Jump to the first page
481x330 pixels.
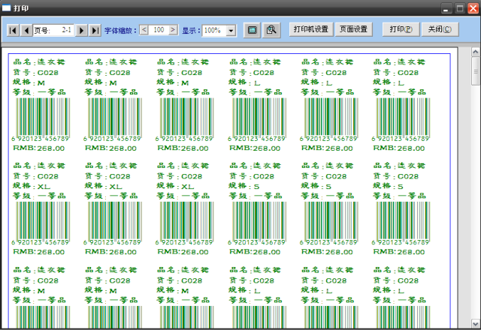point(13,31)
